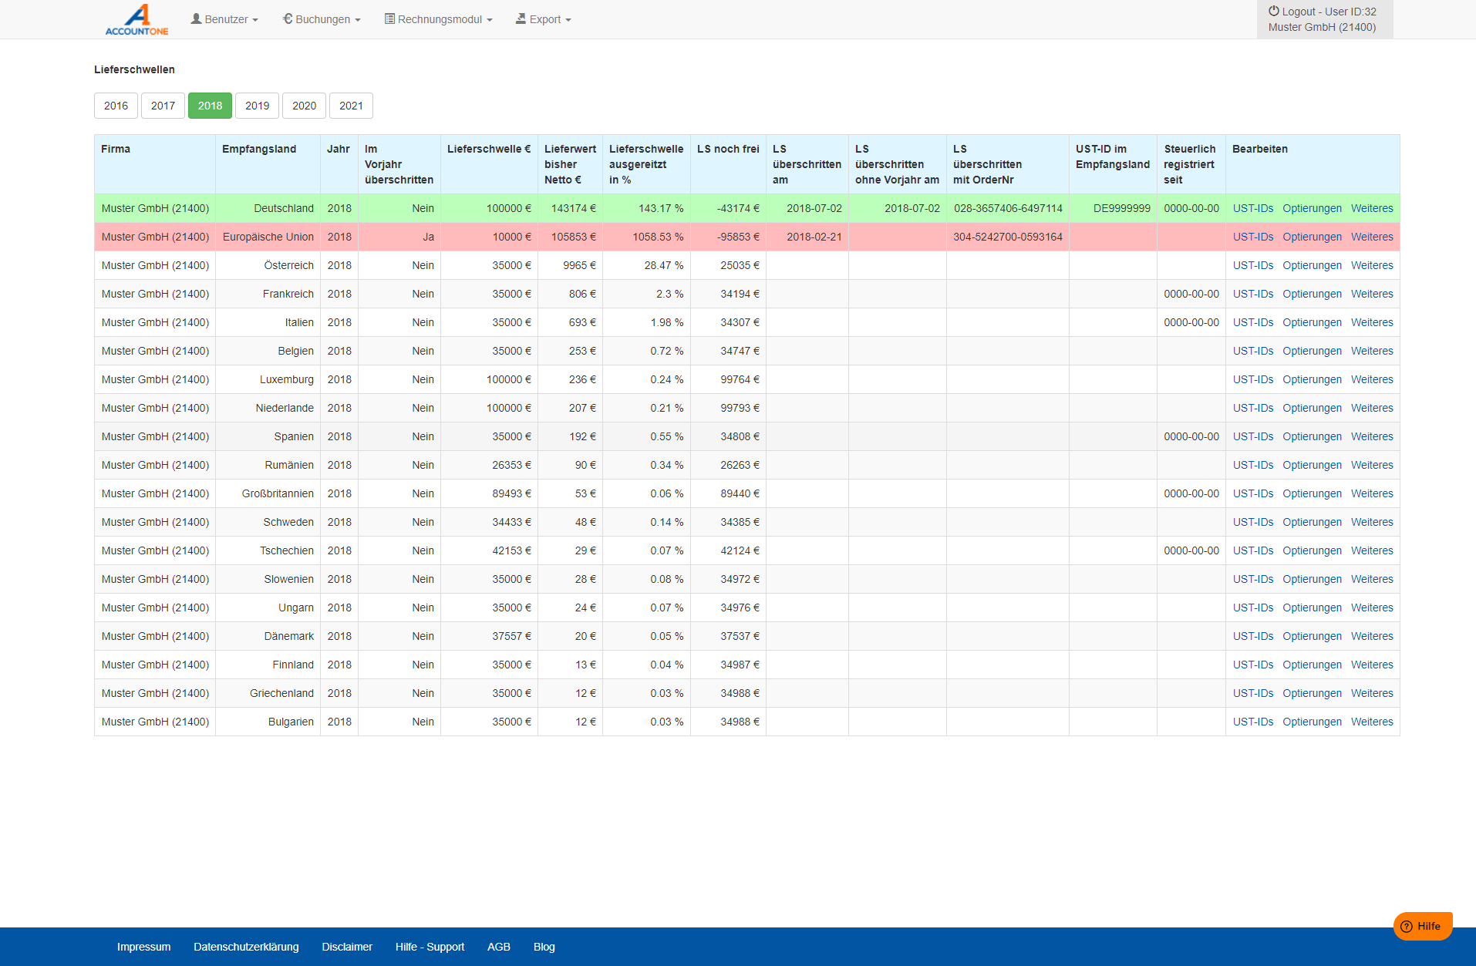Switch to the 2017 tab
Screen dimensions: 1476x966
point(163,106)
